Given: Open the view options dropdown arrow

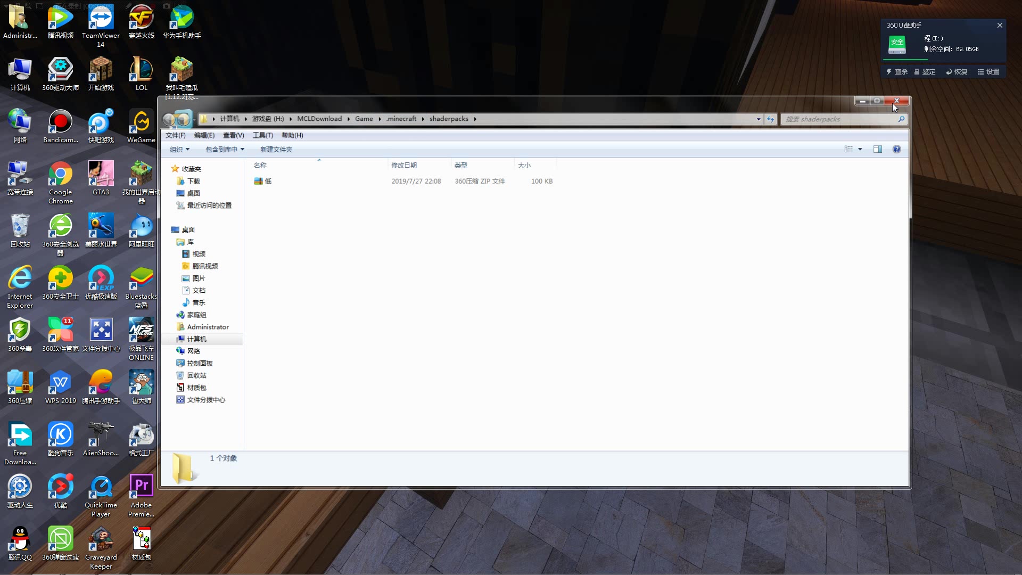Looking at the screenshot, I should [x=860, y=149].
